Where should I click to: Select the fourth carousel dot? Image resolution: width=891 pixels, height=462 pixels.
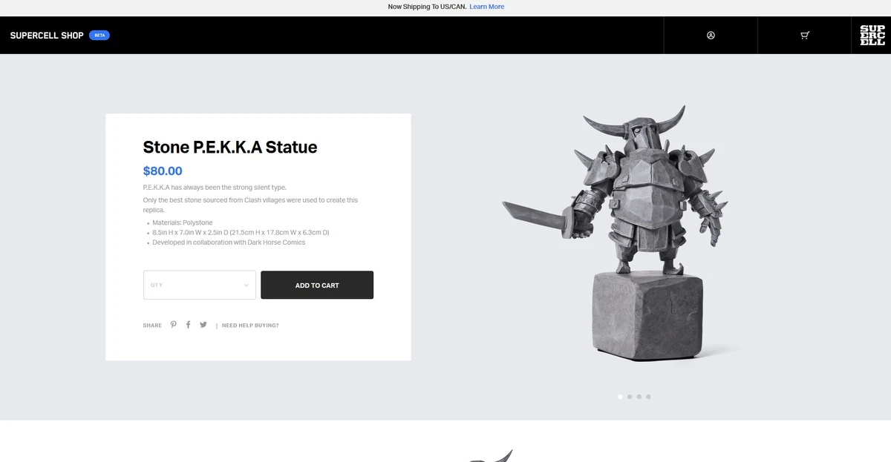pyautogui.click(x=648, y=396)
